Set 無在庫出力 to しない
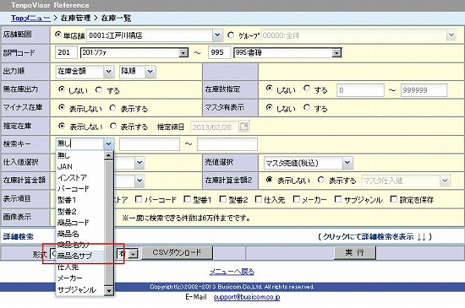465x308 pixels. point(62,89)
